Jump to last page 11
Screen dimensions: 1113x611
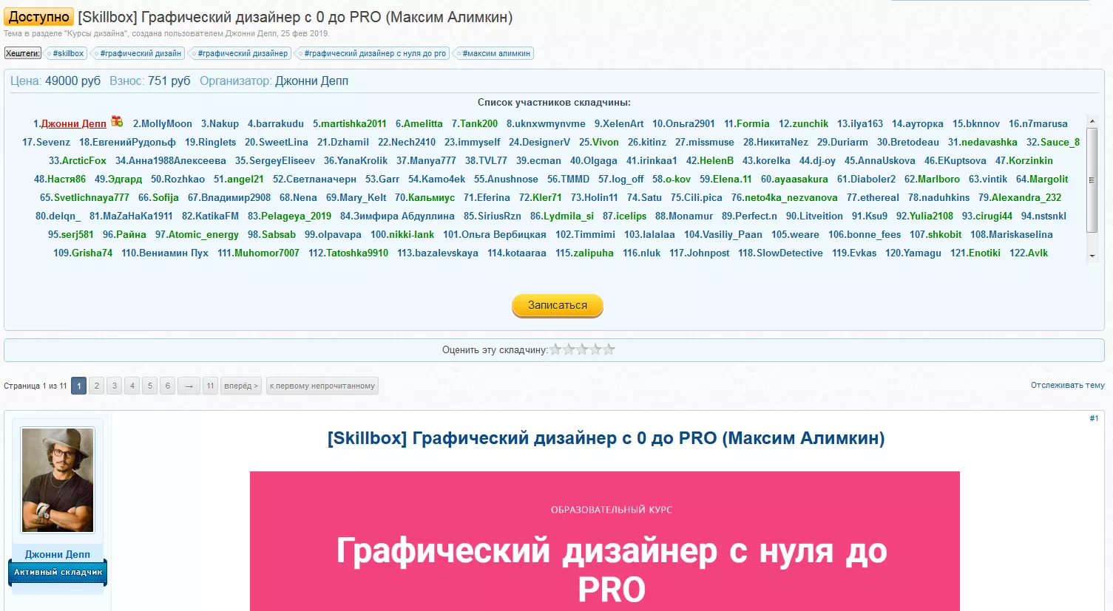tap(210, 386)
